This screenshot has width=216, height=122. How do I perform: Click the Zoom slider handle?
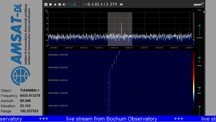click(x=200, y=26)
